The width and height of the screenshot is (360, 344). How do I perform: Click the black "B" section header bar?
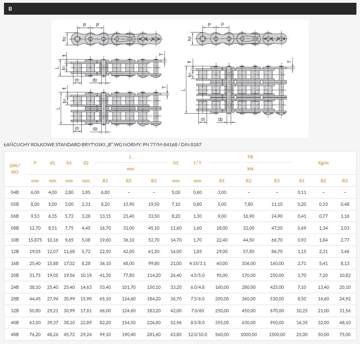point(180,9)
